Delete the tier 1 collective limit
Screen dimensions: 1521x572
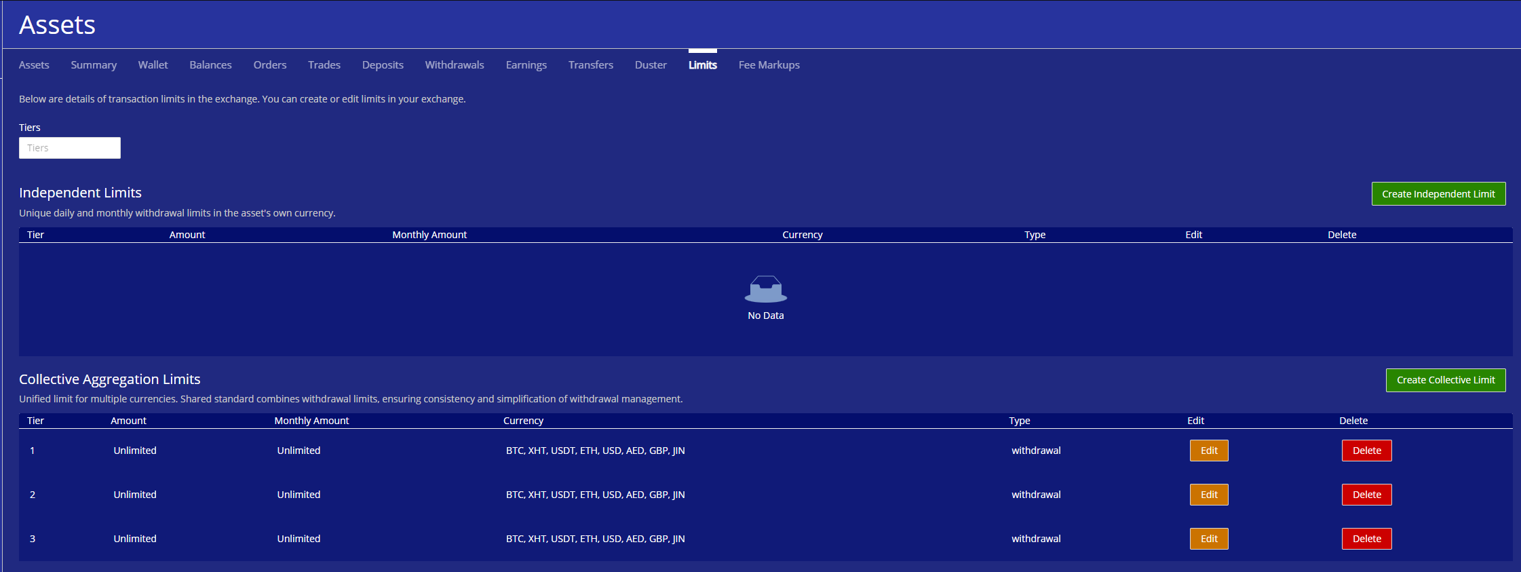[x=1366, y=451]
